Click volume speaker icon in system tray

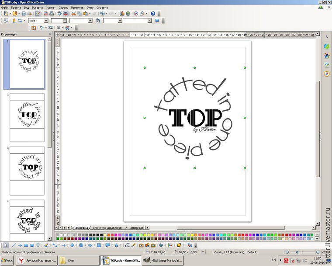click(x=304, y=260)
